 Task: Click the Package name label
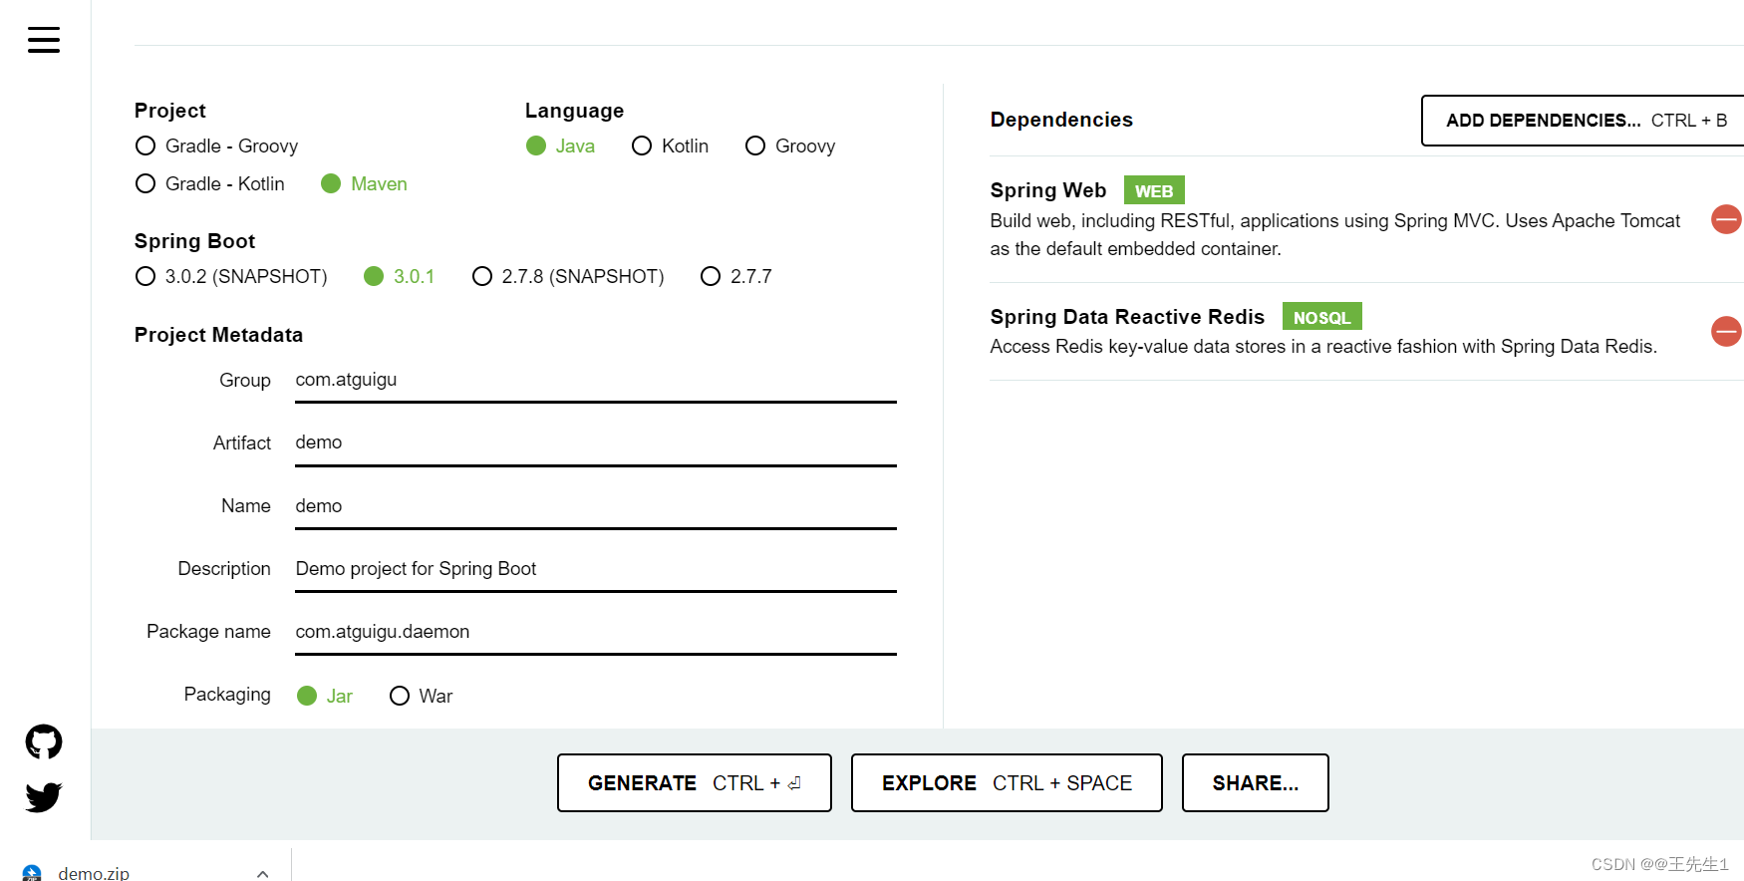[208, 632]
